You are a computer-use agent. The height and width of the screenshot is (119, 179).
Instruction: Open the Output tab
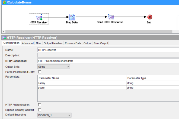click(87, 43)
